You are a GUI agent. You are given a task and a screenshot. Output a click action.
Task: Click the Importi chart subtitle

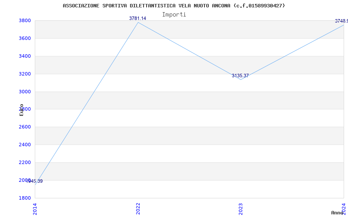pos(174,15)
